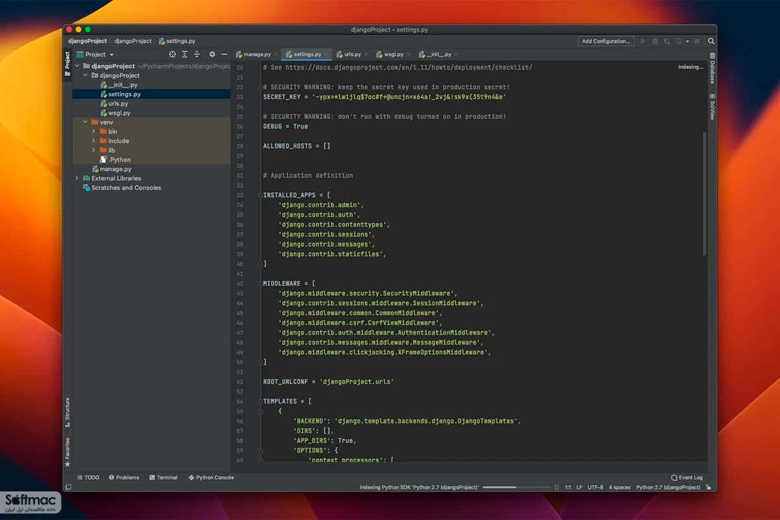
Task: Click the Locate (select opened file) target icon
Action: click(x=172, y=55)
